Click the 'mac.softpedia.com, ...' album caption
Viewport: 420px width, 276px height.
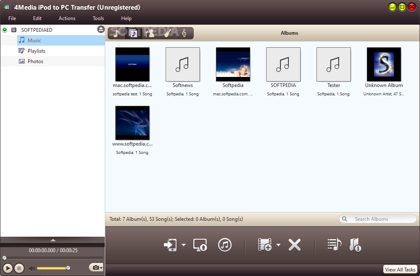[x=233, y=94]
